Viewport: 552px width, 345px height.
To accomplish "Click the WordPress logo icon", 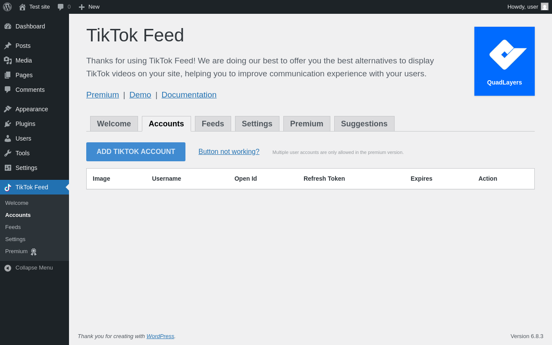I will coord(7,7).
